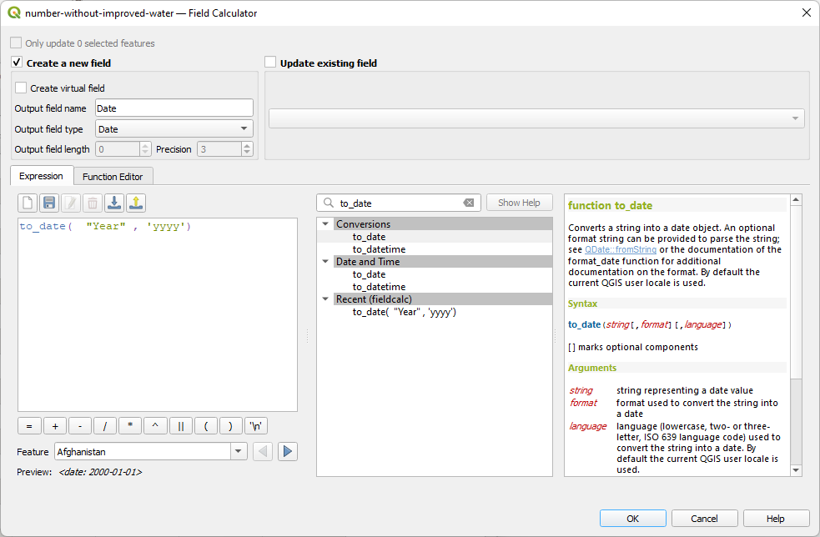The image size is (820, 537).
Task: Select the Expression tab
Action: point(41,176)
